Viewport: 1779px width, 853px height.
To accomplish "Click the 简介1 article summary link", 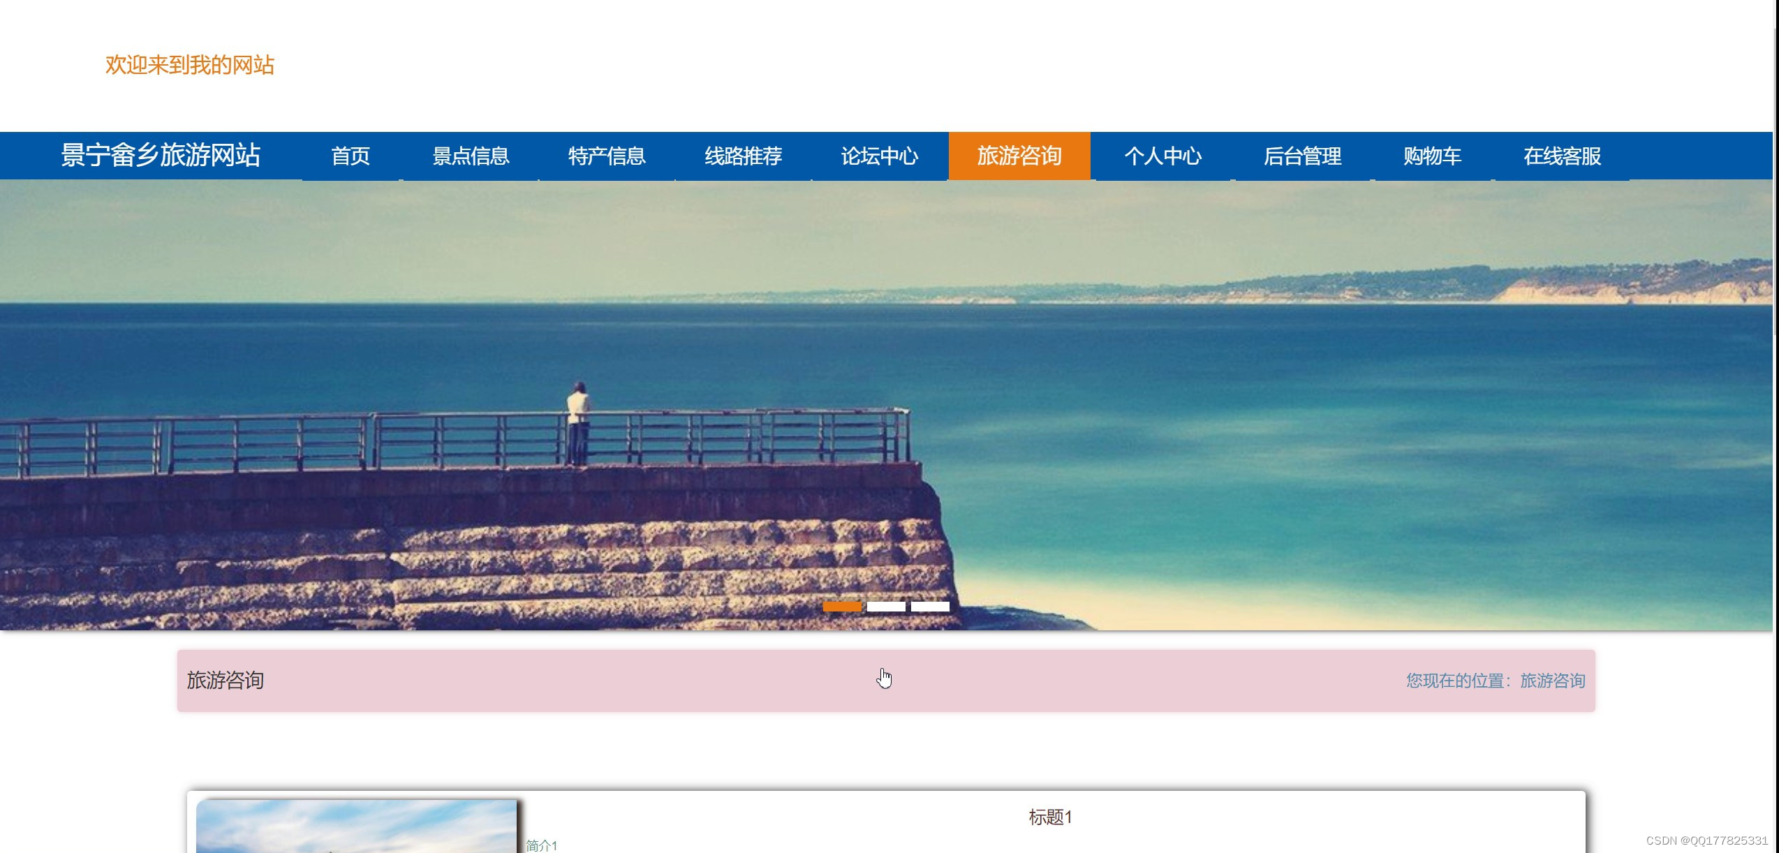I will click(541, 845).
